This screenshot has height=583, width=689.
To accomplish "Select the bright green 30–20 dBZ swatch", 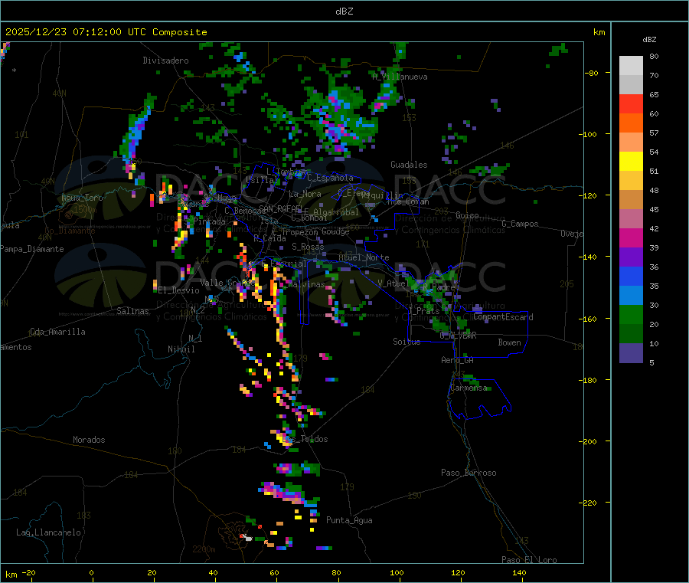I will [631, 314].
